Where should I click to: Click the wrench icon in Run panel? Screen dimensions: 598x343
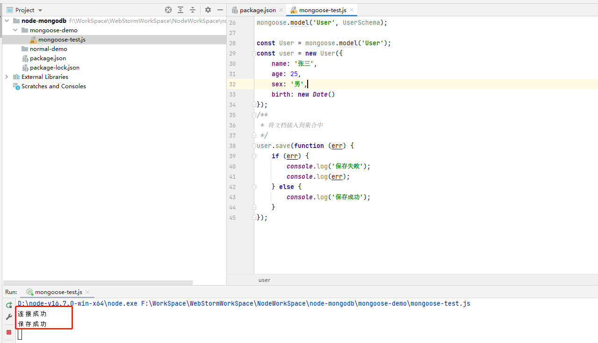tap(9, 317)
